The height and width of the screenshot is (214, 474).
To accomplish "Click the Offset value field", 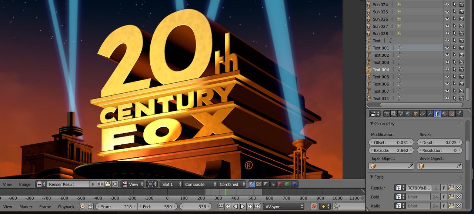I will pos(391,142).
